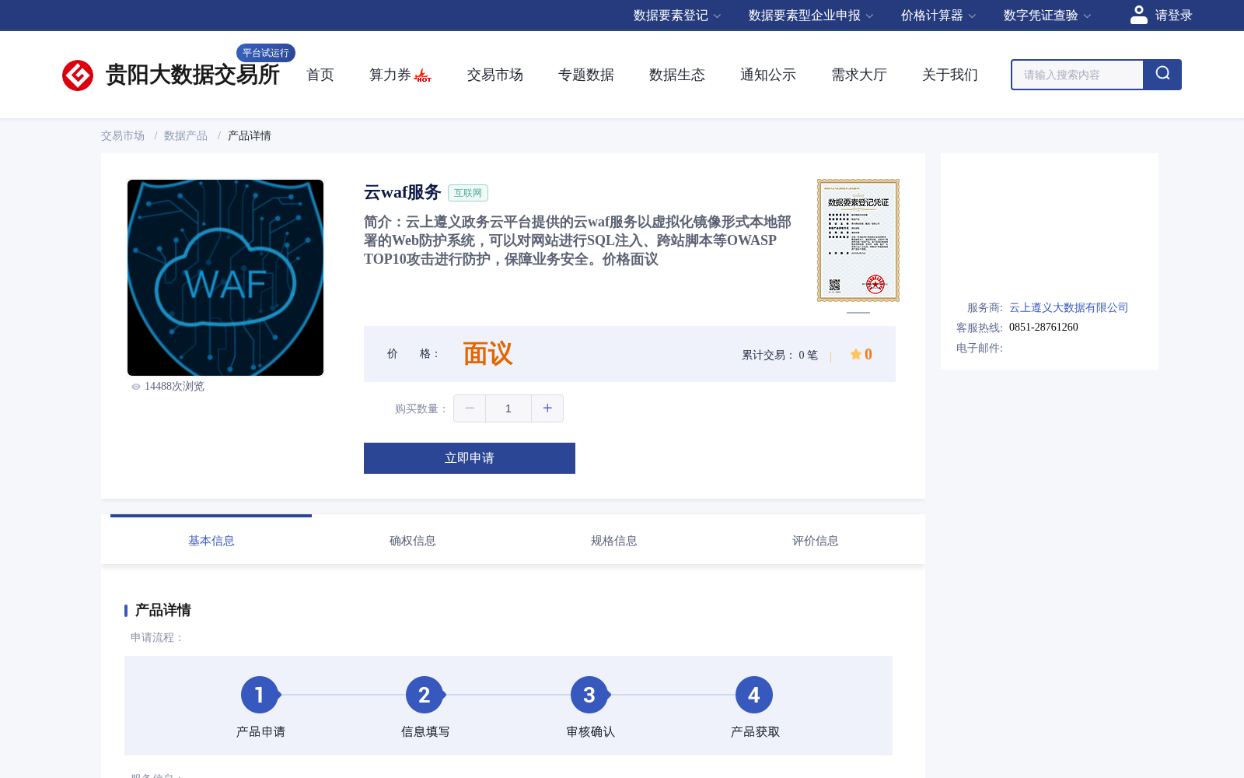The height and width of the screenshot is (778, 1244).
Task: Switch to 评价信息 tab
Action: [x=815, y=540]
